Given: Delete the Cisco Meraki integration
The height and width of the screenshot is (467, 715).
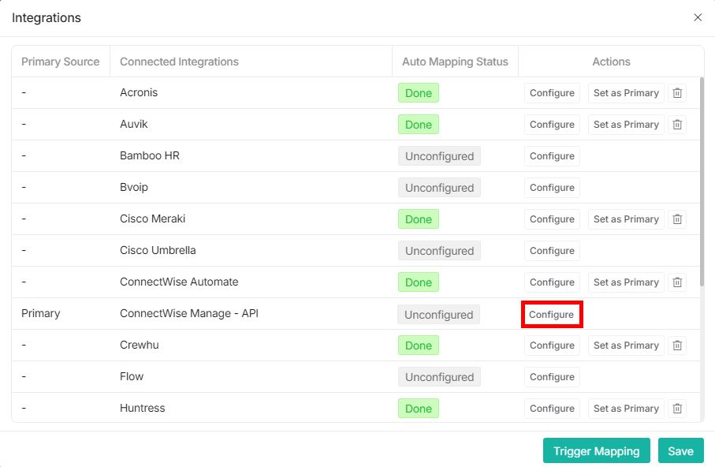Looking at the screenshot, I should click(676, 219).
